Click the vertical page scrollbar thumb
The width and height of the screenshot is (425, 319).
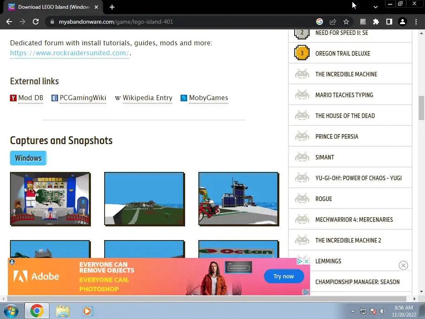[421, 108]
